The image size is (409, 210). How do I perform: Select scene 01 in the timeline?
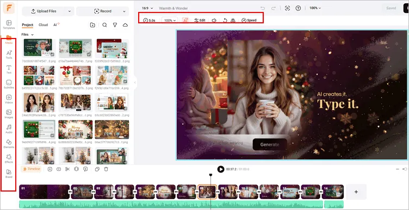coord(45,192)
